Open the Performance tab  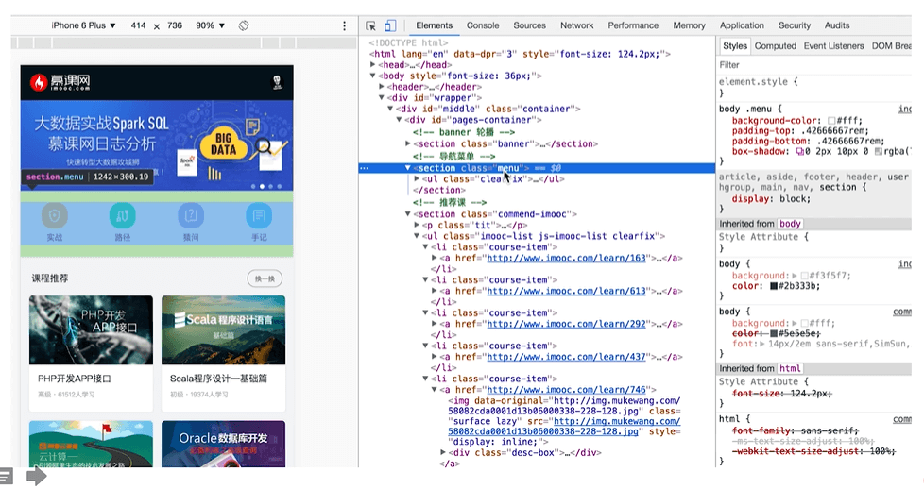(633, 25)
